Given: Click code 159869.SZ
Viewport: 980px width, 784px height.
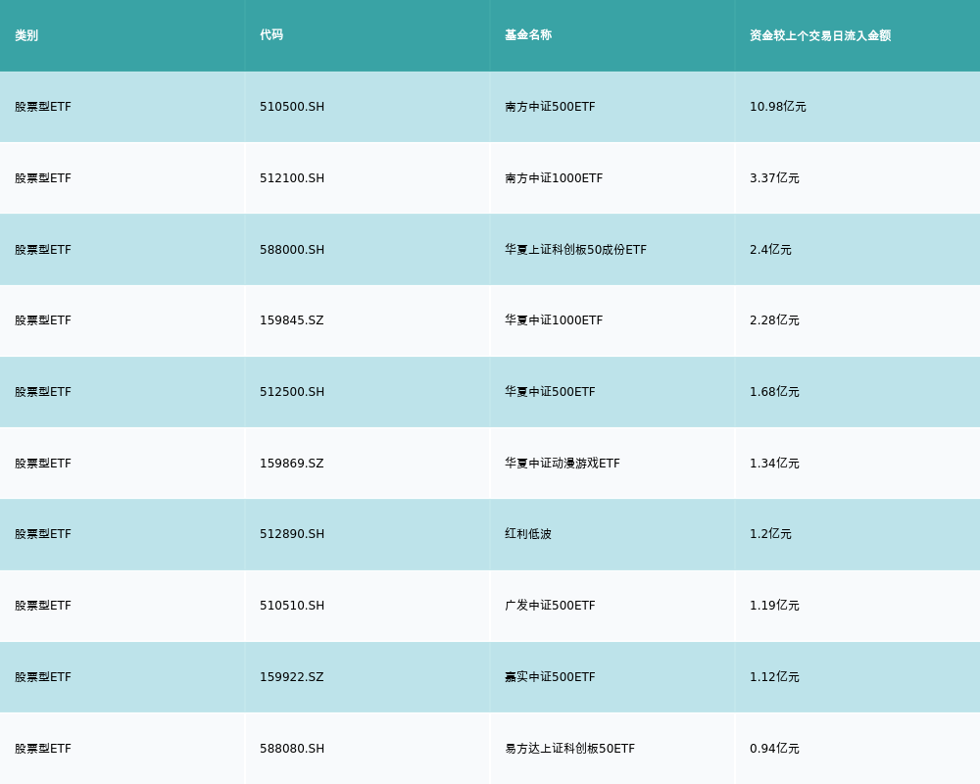Looking at the screenshot, I should click(292, 464).
